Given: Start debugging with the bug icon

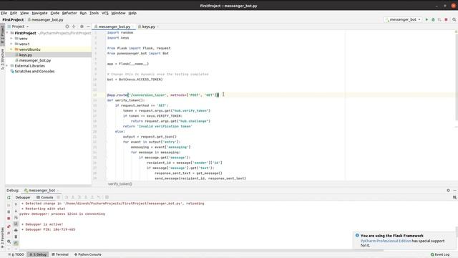Looking at the screenshot, I should click(433, 19).
